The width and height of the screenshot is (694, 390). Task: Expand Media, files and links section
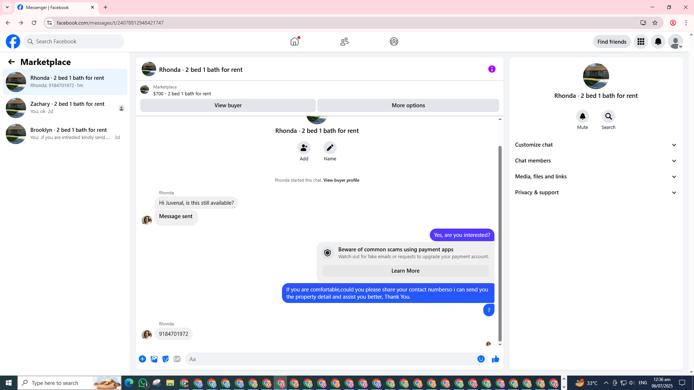point(596,177)
